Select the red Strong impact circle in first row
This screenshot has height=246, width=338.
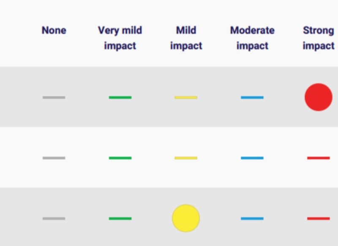point(318,97)
